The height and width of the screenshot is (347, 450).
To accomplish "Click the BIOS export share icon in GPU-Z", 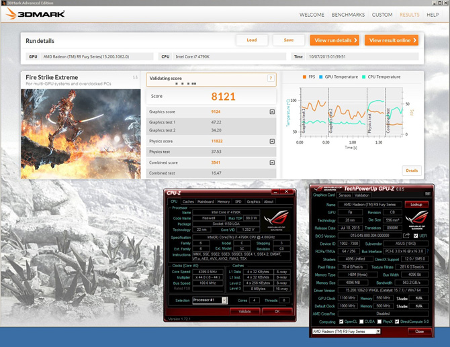I will tap(407, 236).
